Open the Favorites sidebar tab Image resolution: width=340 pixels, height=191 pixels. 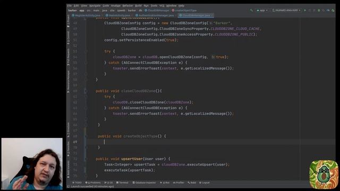pyautogui.click(x=69, y=149)
